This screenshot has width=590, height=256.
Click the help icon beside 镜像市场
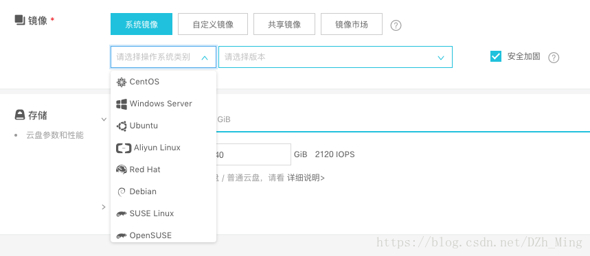pyautogui.click(x=396, y=25)
